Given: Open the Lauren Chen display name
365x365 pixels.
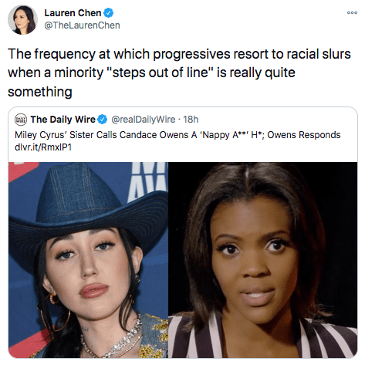Looking at the screenshot, I should [73, 13].
